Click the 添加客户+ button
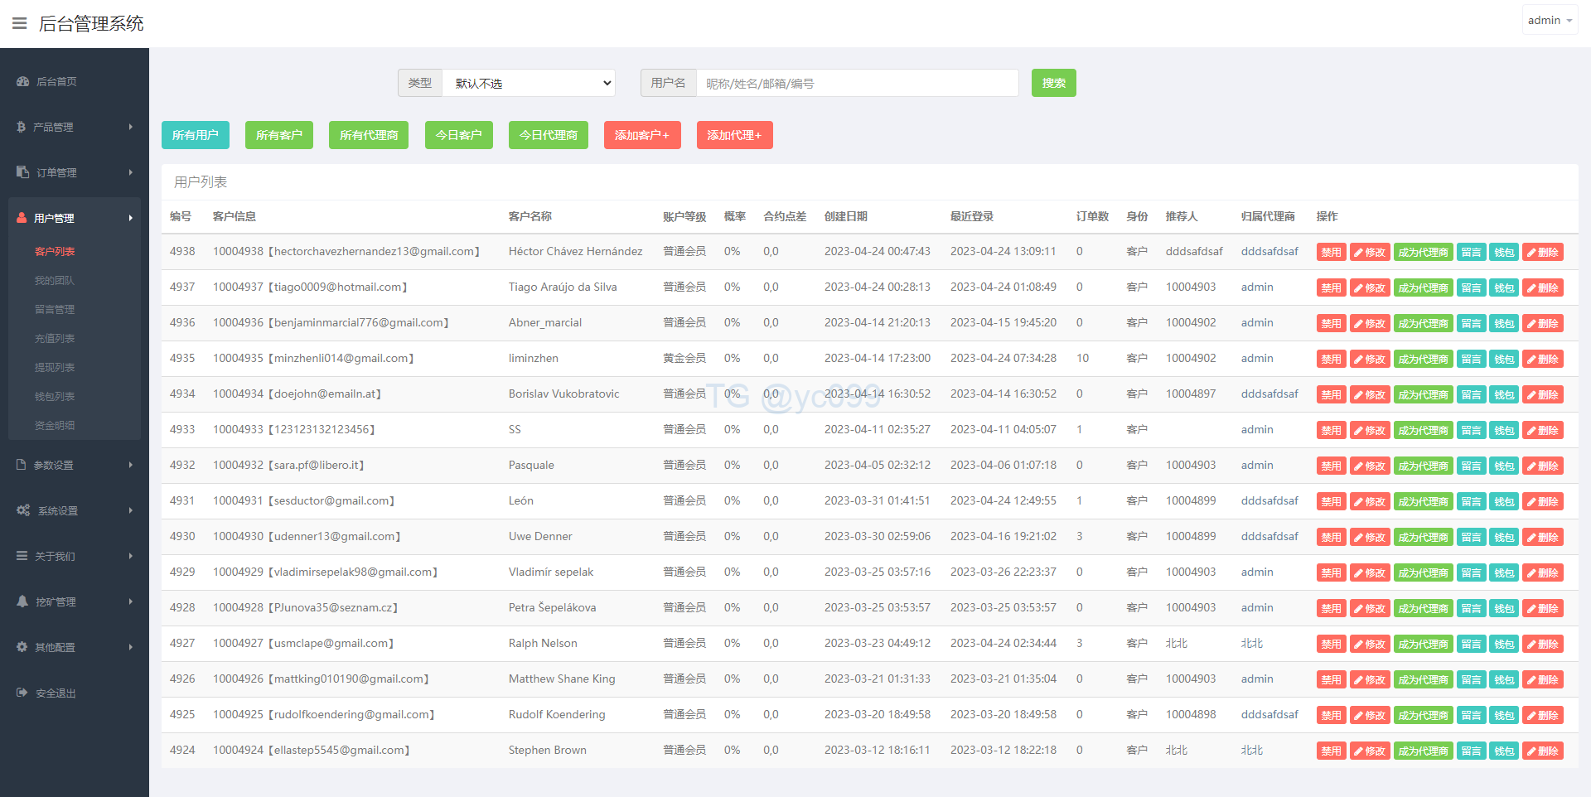The image size is (1591, 797). [642, 135]
